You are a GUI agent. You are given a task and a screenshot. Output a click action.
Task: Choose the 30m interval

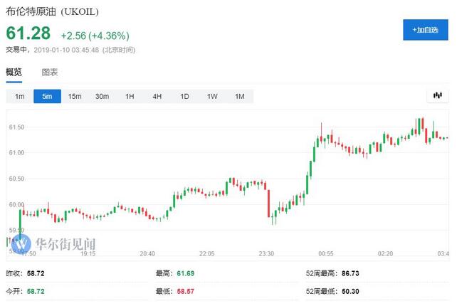103,96
